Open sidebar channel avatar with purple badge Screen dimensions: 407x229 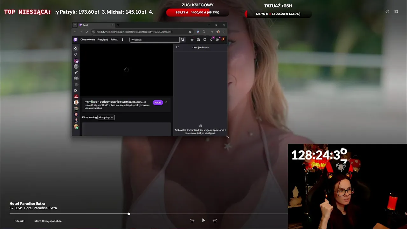[x=76, y=60]
